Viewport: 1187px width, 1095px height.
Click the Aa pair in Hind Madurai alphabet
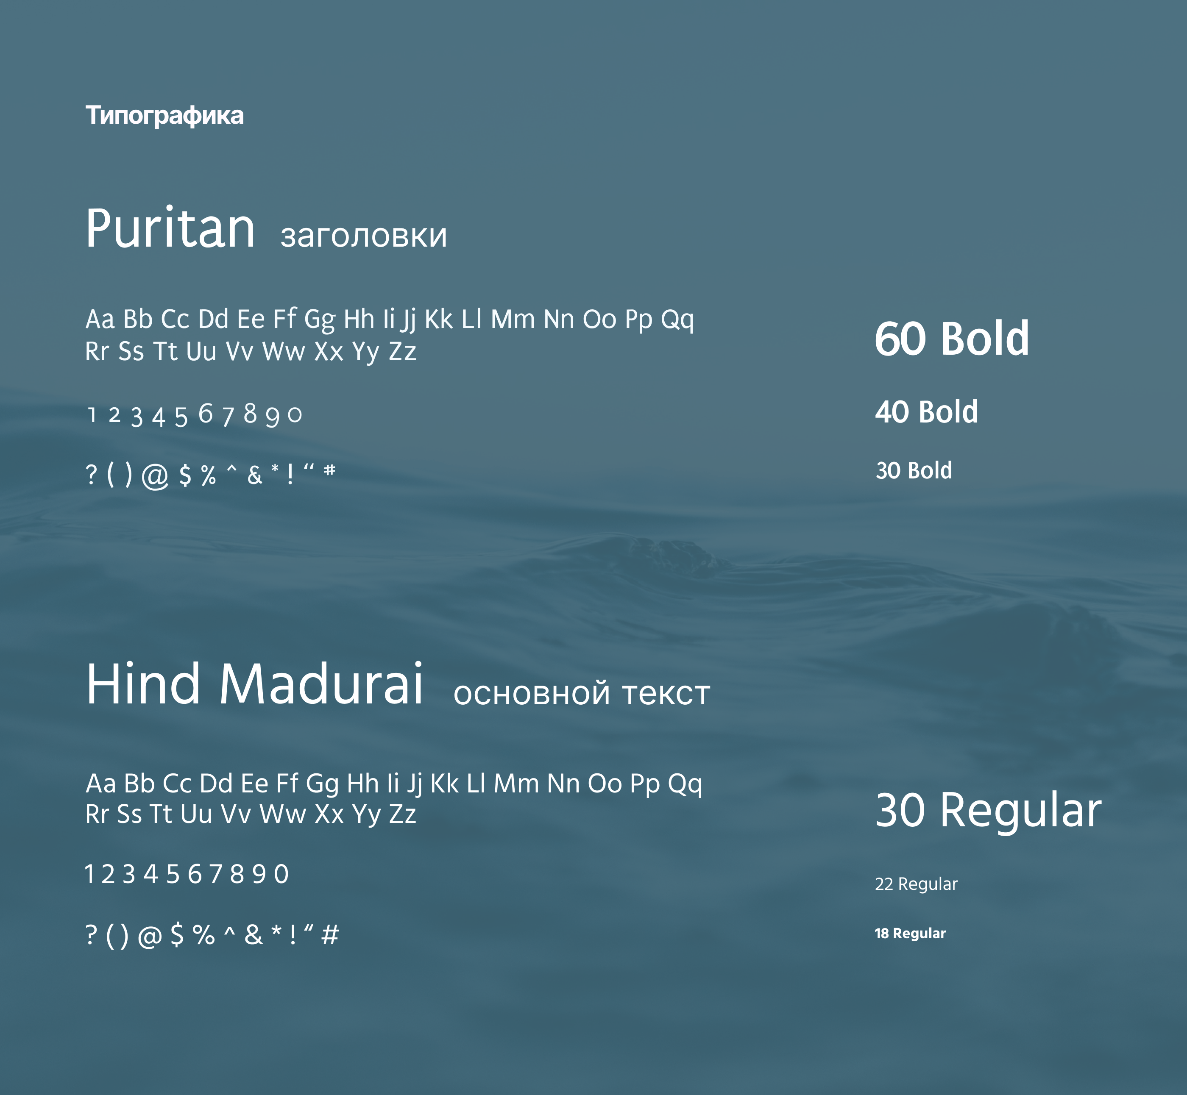click(101, 784)
